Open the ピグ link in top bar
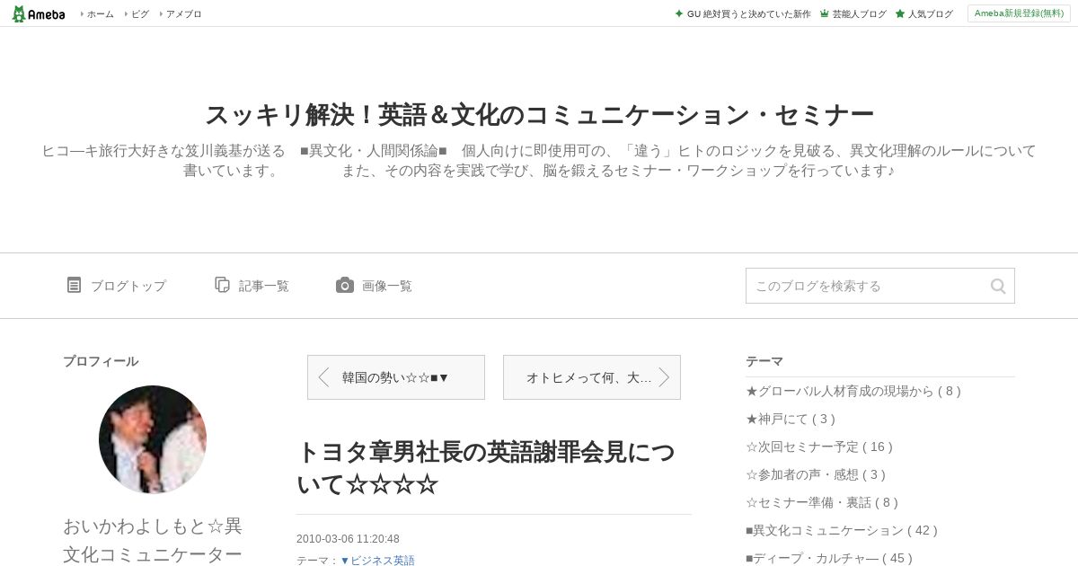Image resolution: width=1078 pixels, height=566 pixels. coord(140,13)
